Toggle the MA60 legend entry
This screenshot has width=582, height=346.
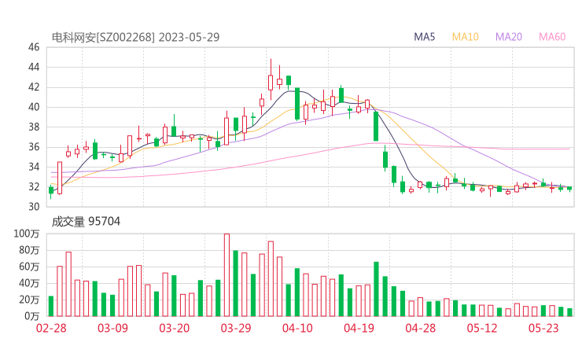[x=552, y=37]
